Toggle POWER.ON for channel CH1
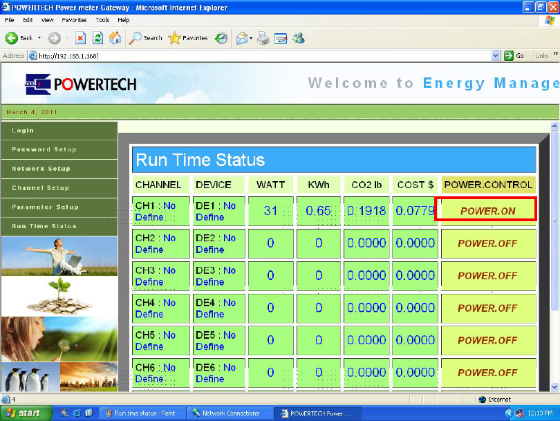The image size is (560, 421). [488, 211]
